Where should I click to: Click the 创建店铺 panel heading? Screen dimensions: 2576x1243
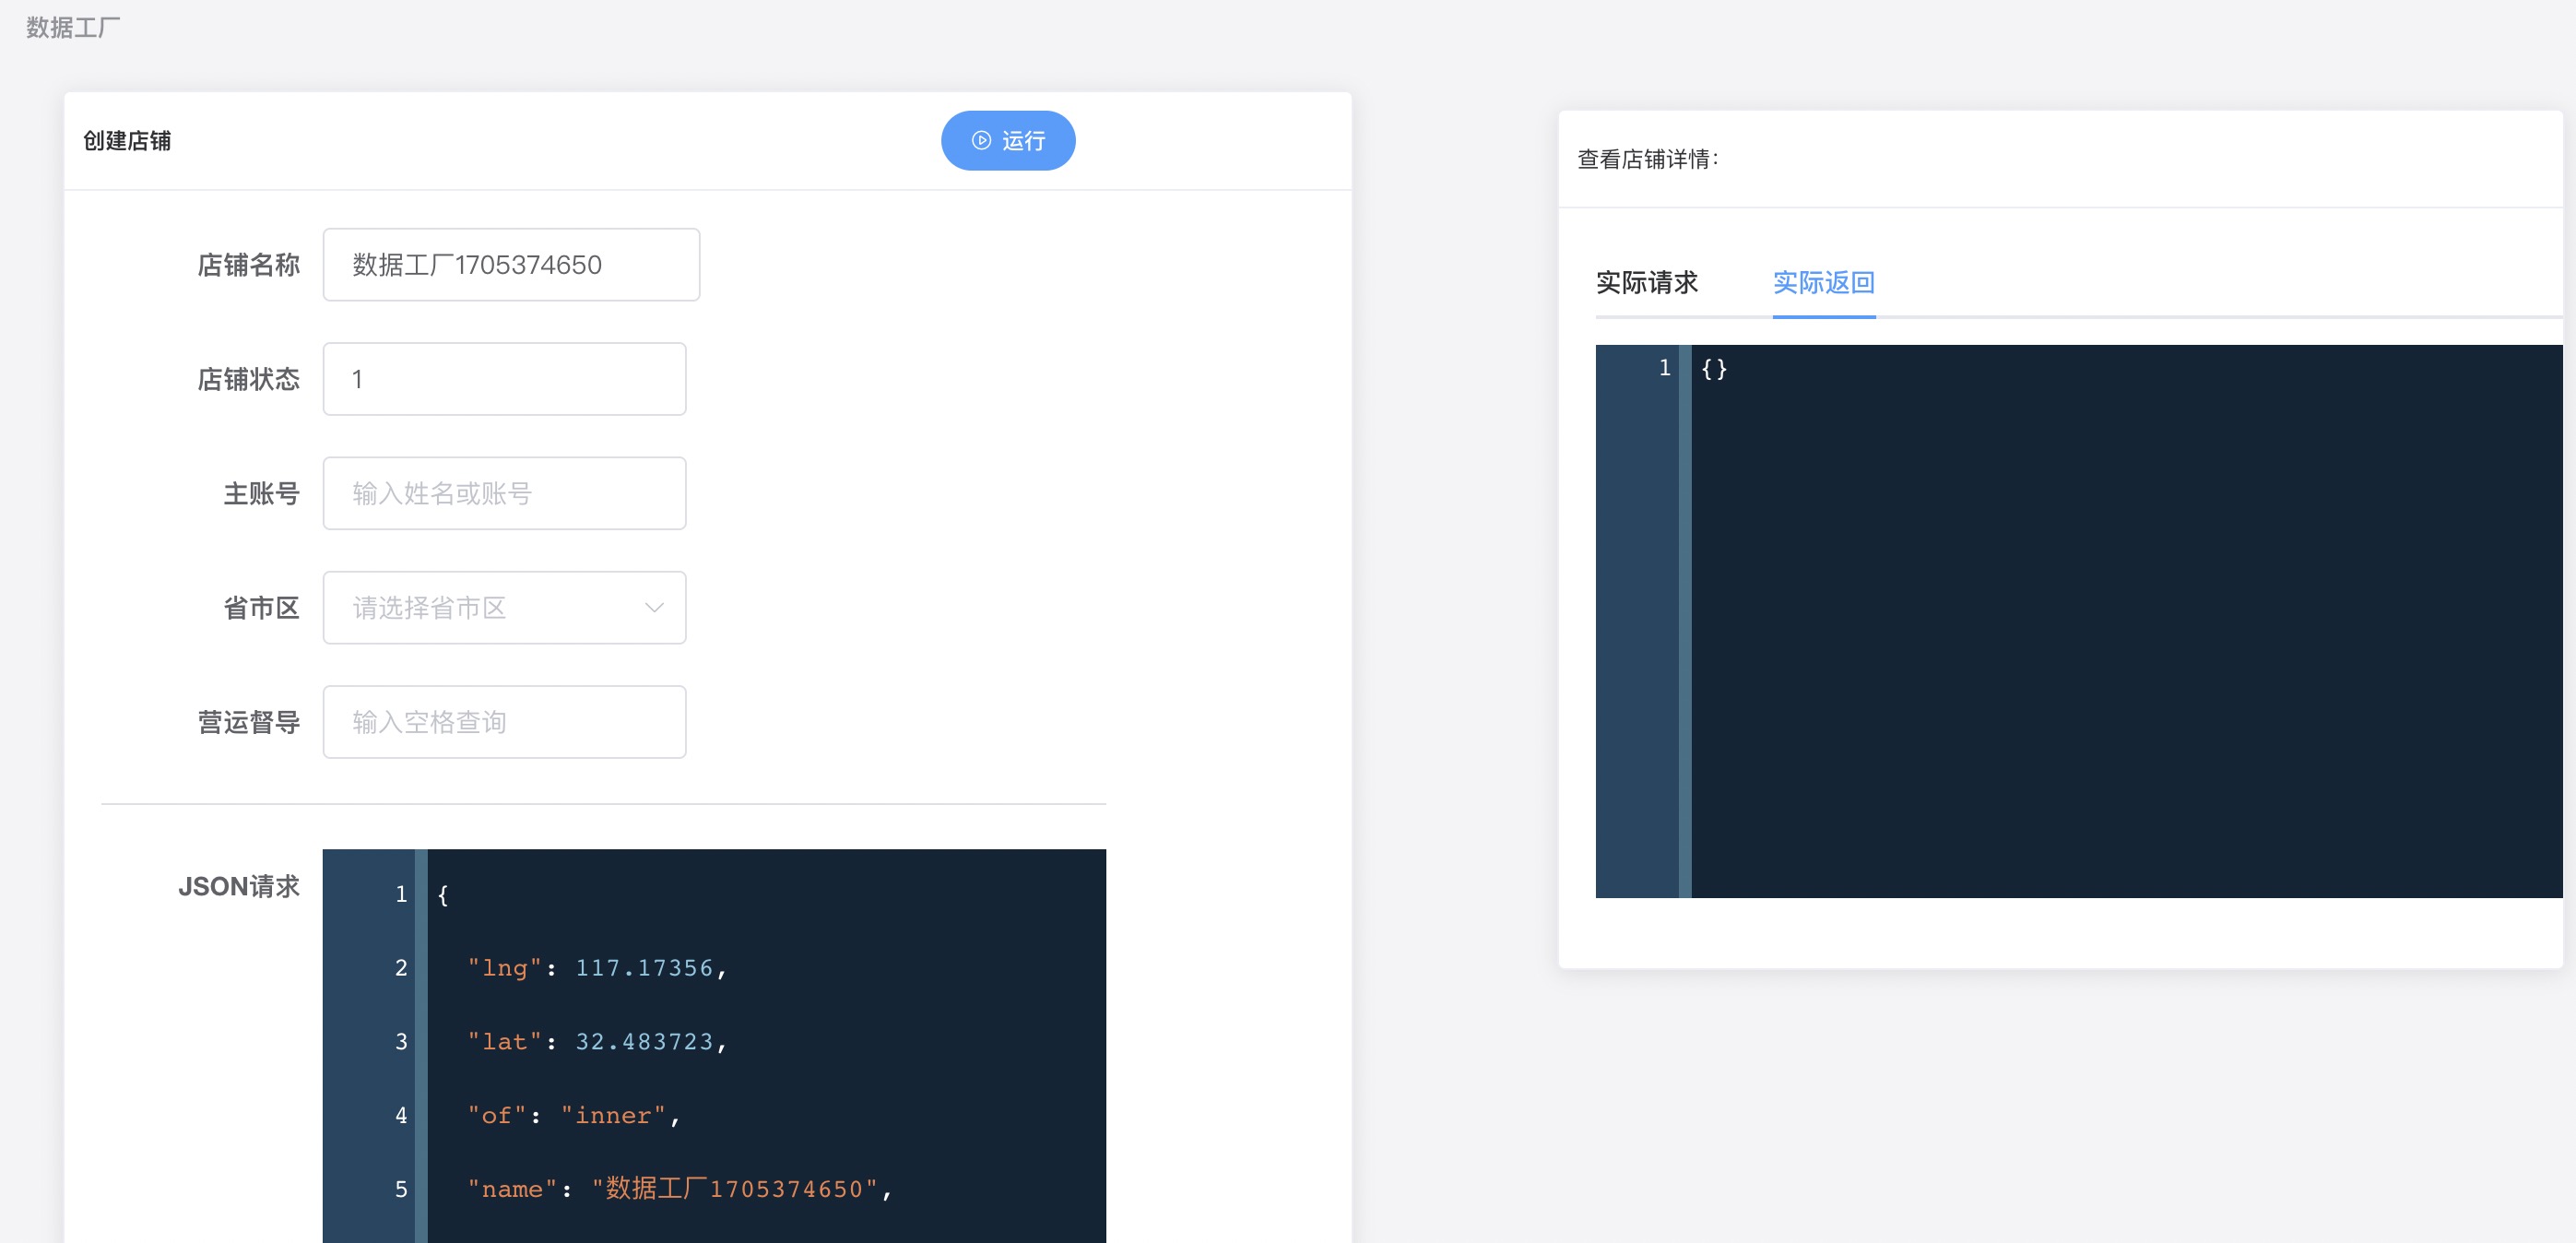[x=127, y=141]
